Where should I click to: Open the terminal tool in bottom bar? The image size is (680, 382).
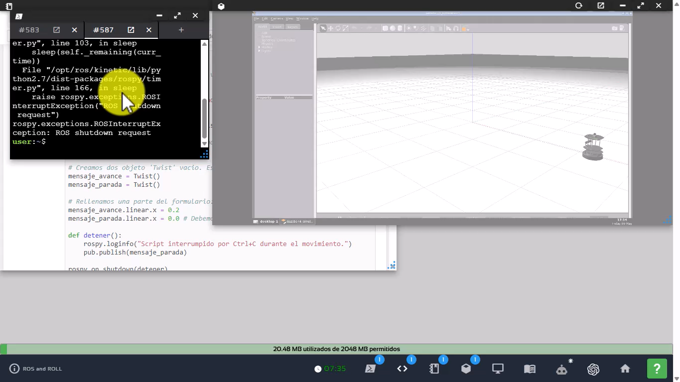click(x=370, y=369)
